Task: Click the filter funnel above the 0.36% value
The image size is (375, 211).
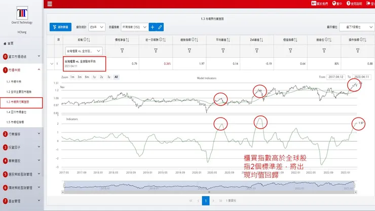Action: pos(156,51)
